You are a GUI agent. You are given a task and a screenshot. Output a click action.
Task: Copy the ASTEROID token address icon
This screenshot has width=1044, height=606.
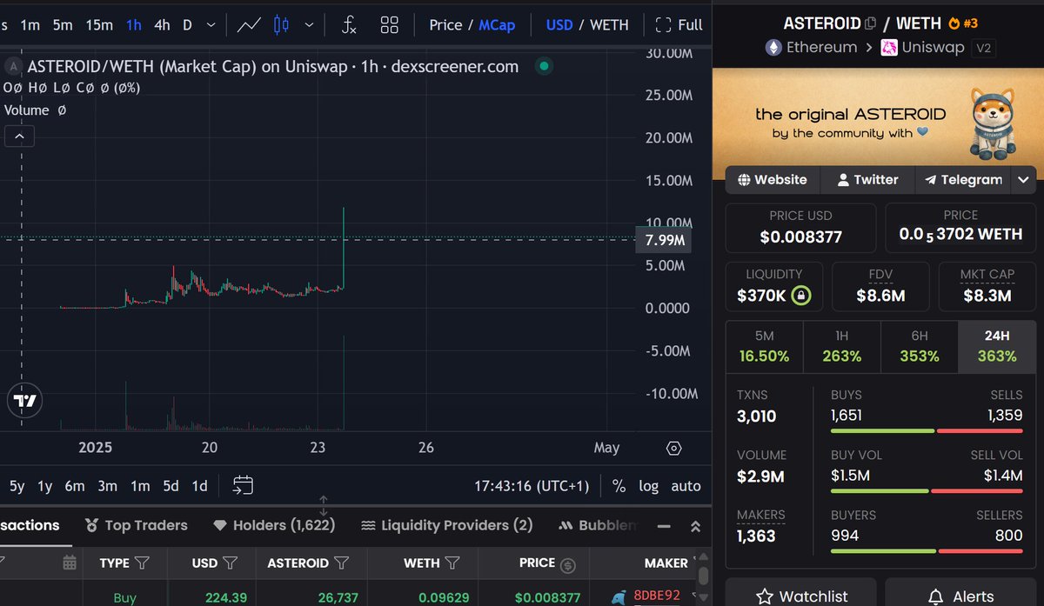point(870,23)
